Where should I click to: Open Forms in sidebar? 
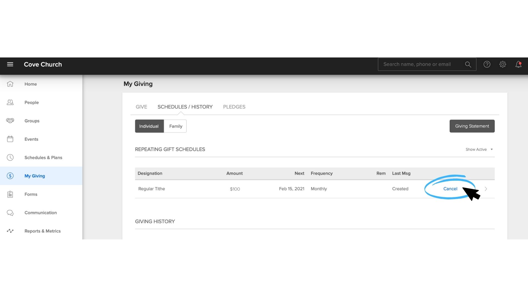41,194
